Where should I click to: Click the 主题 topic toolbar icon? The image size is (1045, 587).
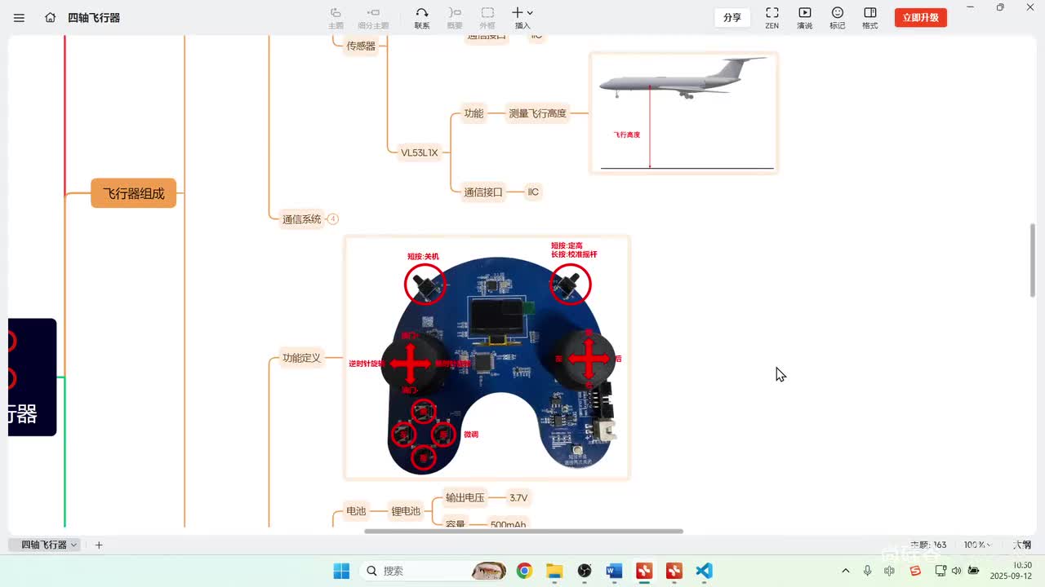(336, 18)
